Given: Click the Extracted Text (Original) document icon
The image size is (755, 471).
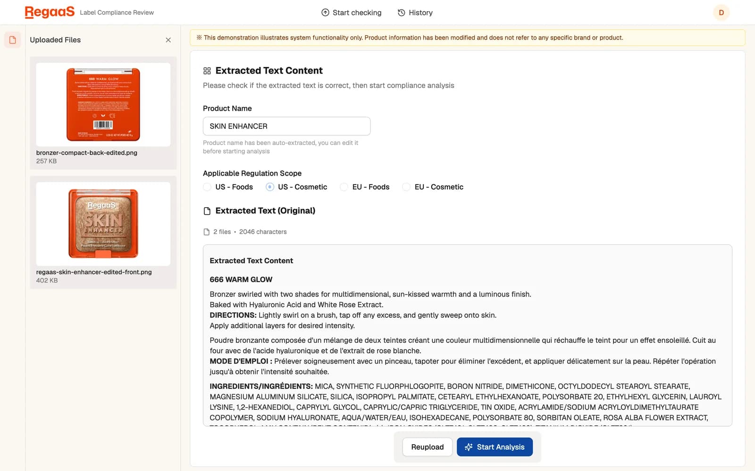Looking at the screenshot, I should pos(207,211).
